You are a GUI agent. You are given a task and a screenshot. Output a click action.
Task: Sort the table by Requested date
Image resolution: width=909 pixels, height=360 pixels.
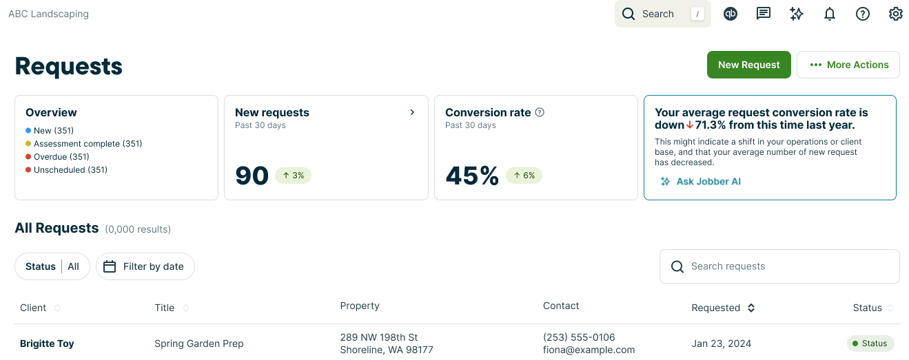[751, 308]
